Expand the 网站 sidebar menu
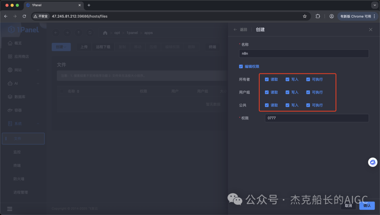Viewport: 380px width, 215px height. click(23, 70)
